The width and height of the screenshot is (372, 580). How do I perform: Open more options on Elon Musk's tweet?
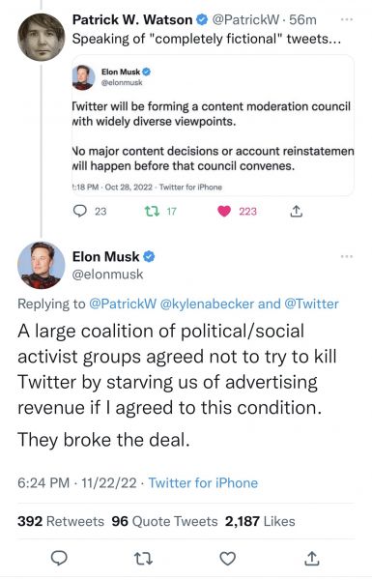tap(347, 256)
